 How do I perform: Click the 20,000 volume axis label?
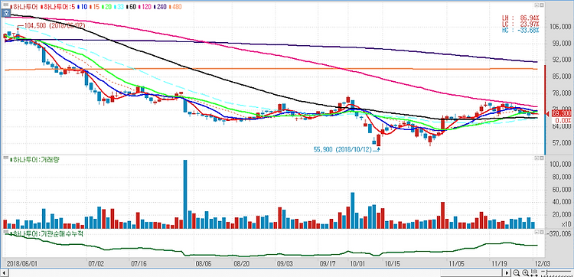[563, 214]
